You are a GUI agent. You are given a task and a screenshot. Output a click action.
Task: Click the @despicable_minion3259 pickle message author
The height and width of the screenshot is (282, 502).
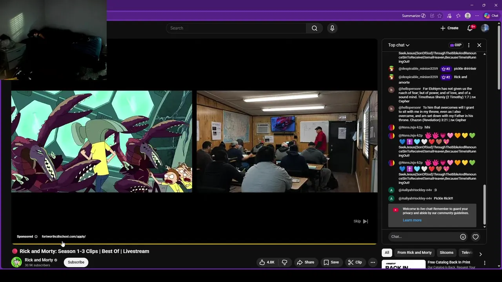pos(418,69)
